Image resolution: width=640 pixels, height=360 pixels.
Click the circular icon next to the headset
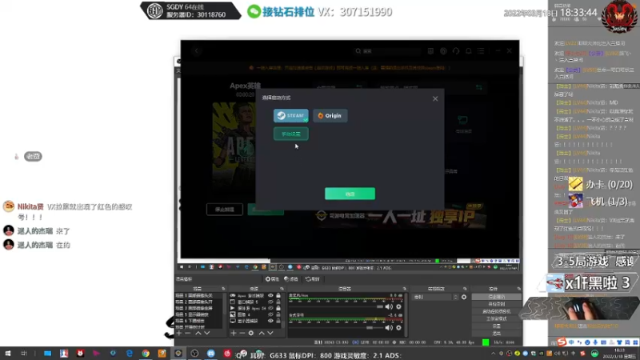coord(443,51)
